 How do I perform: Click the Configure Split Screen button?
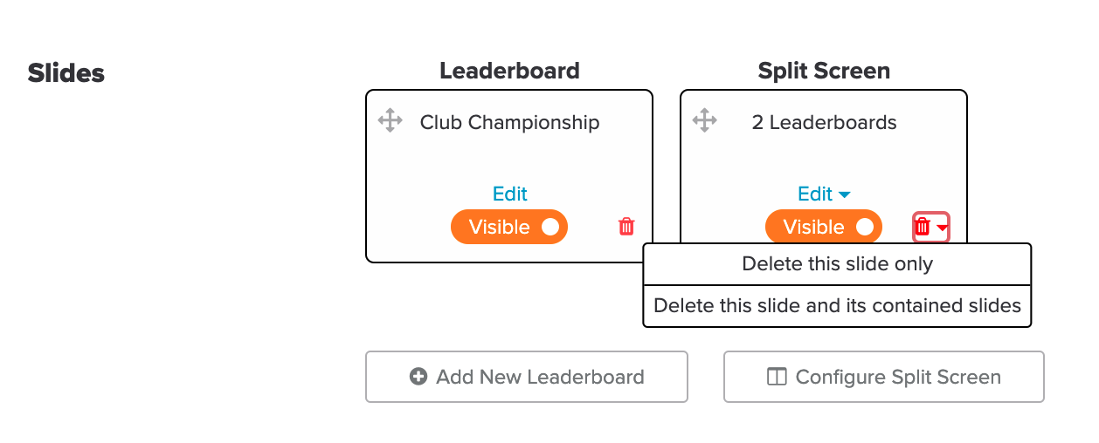click(x=884, y=377)
